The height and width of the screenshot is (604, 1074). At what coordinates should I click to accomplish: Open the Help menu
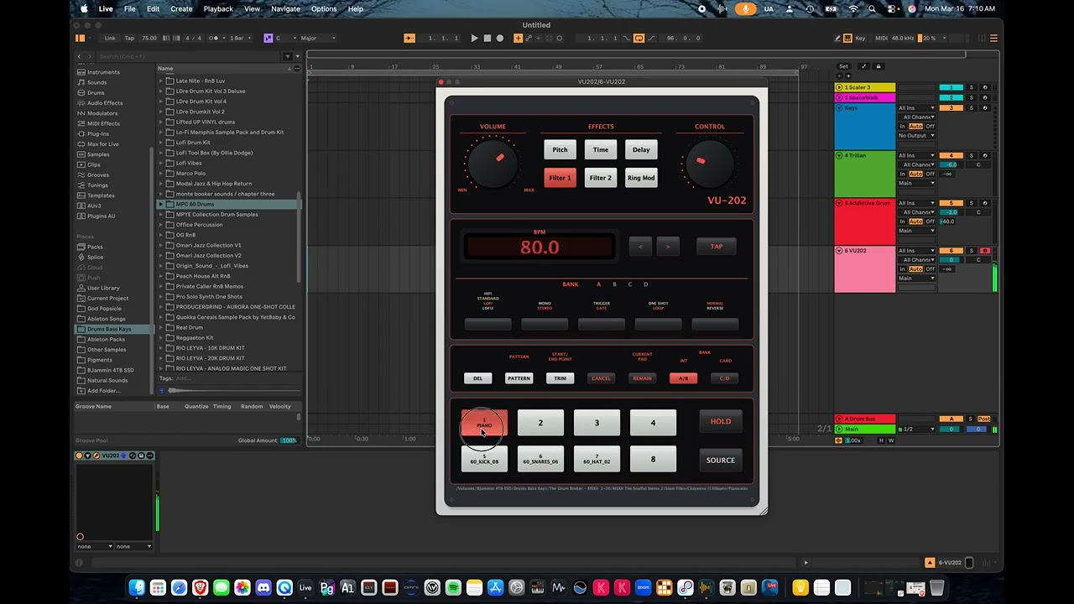pos(356,9)
